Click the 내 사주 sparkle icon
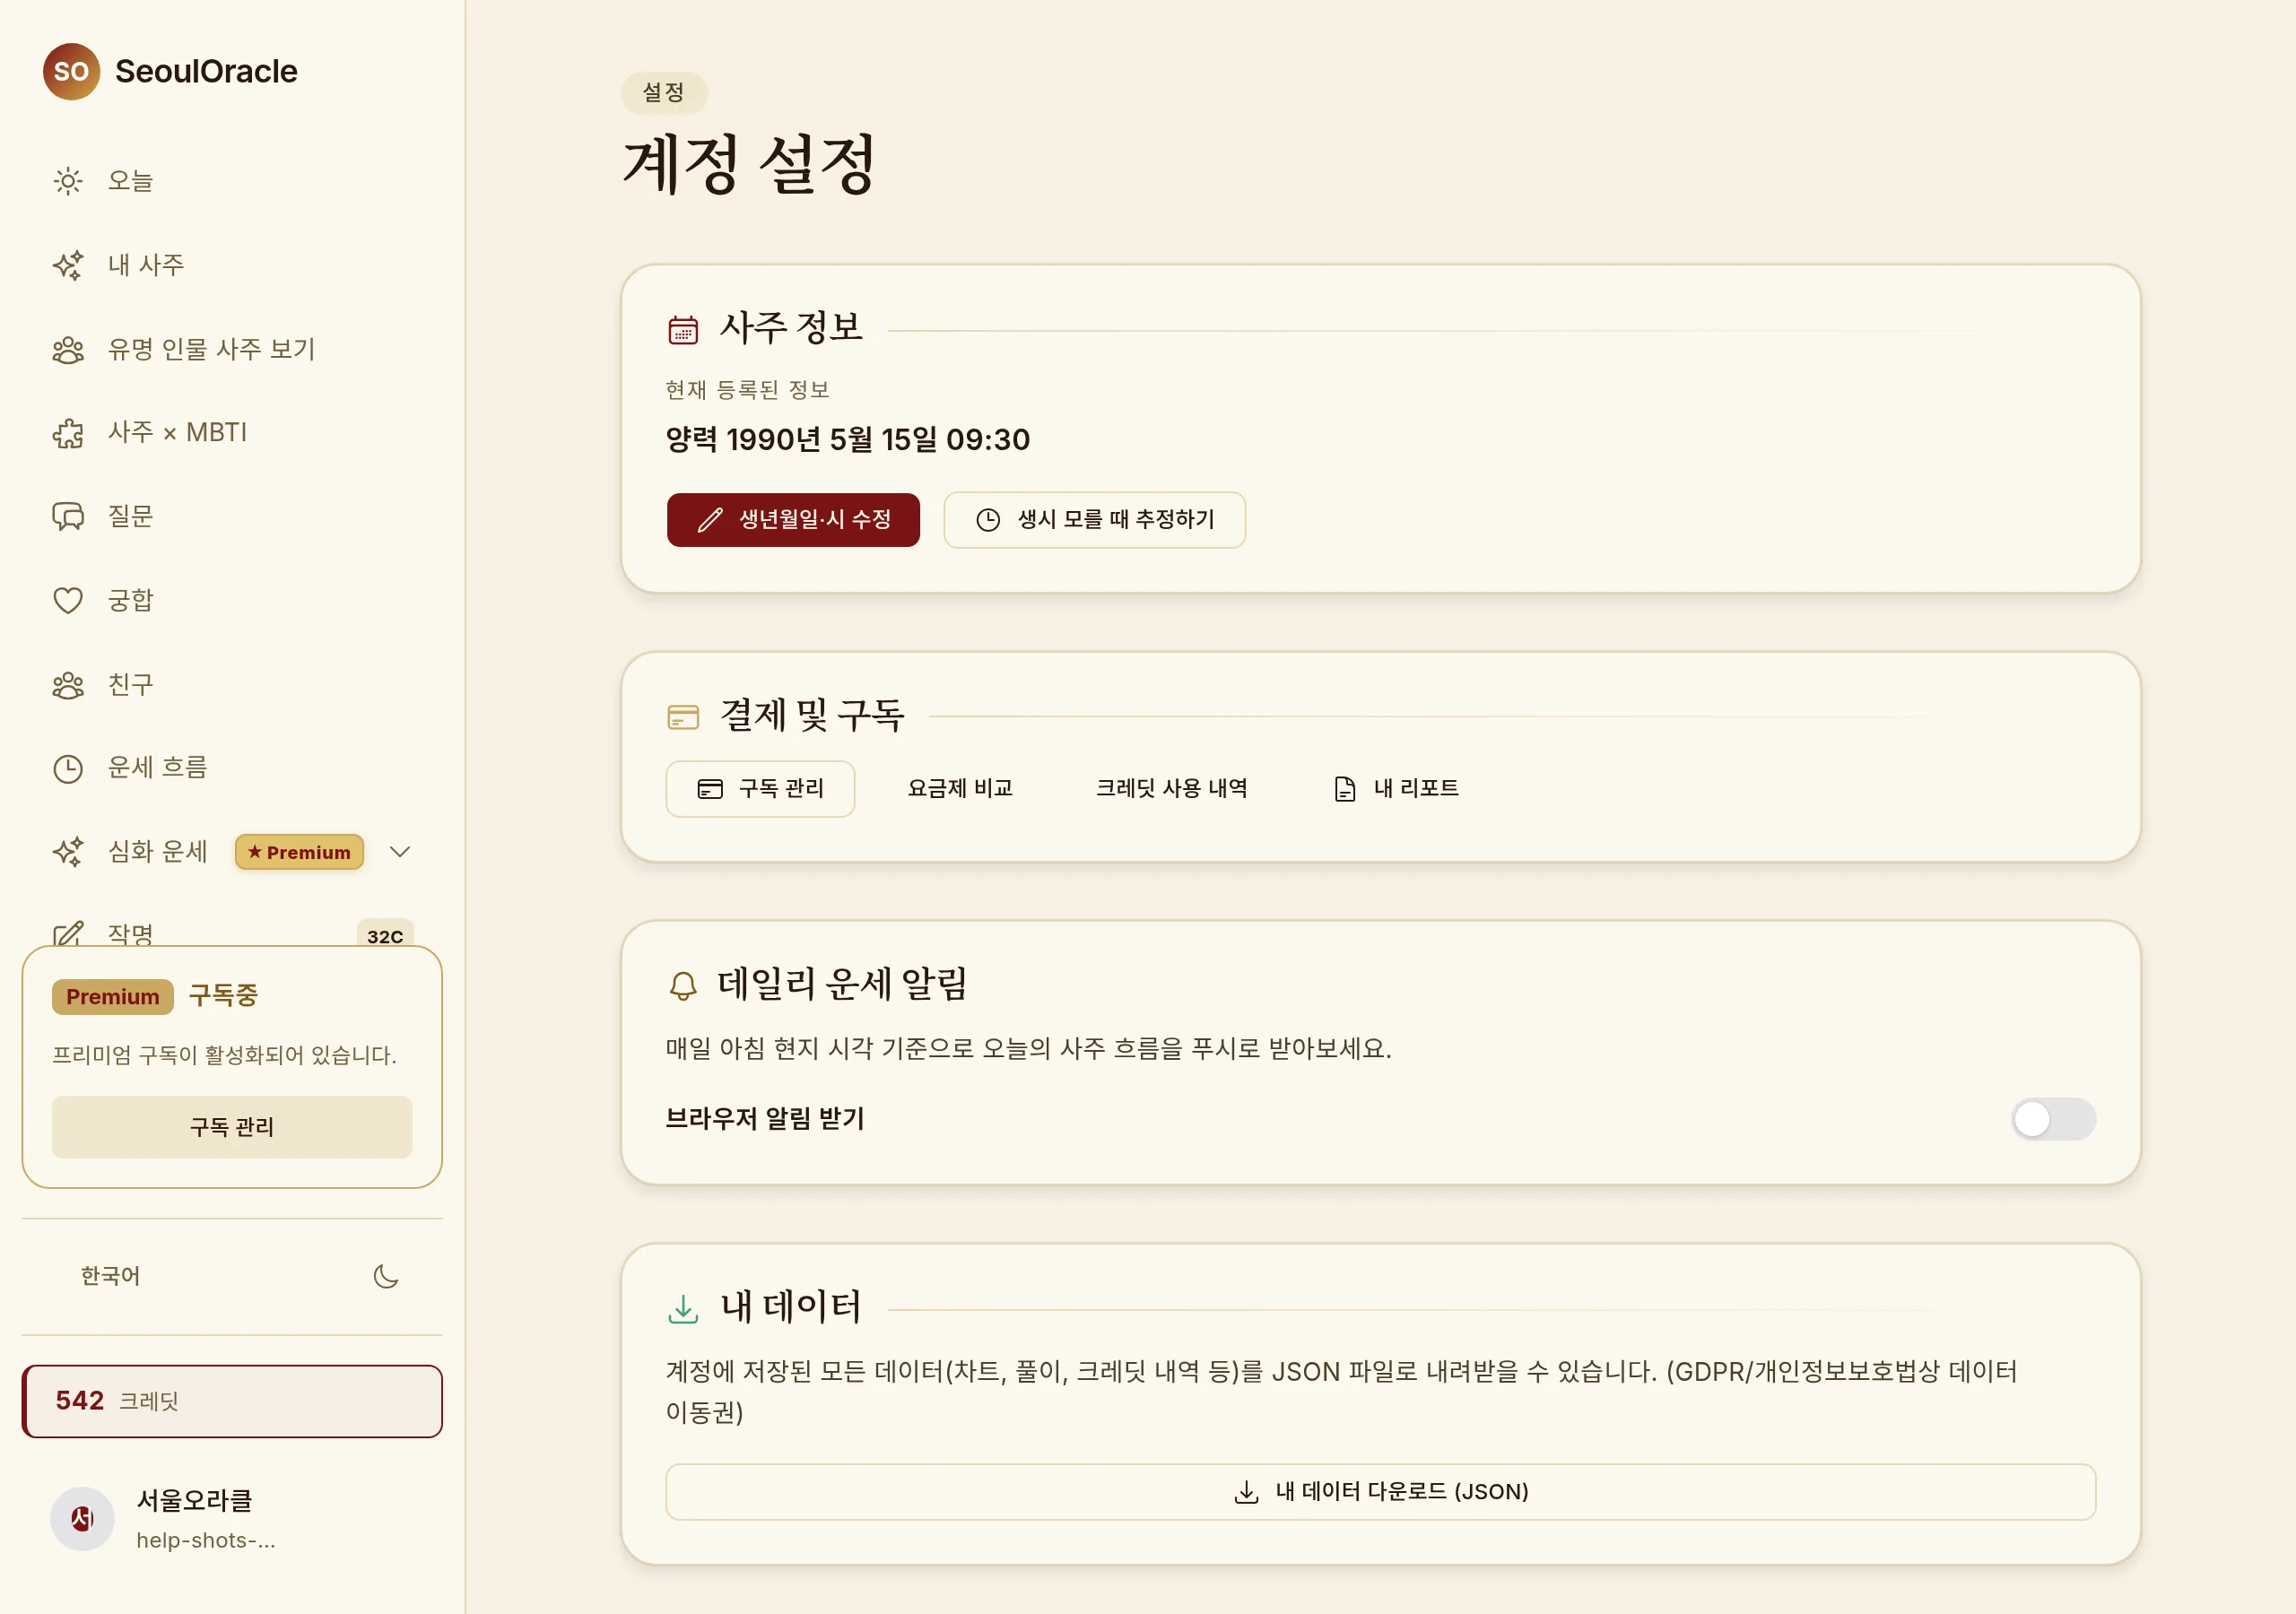The height and width of the screenshot is (1614, 2296). 68,265
